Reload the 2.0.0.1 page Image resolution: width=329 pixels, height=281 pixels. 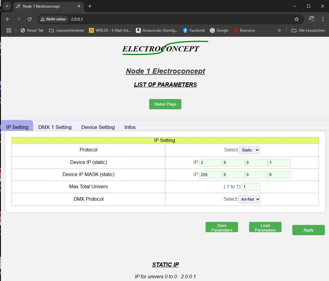point(30,19)
